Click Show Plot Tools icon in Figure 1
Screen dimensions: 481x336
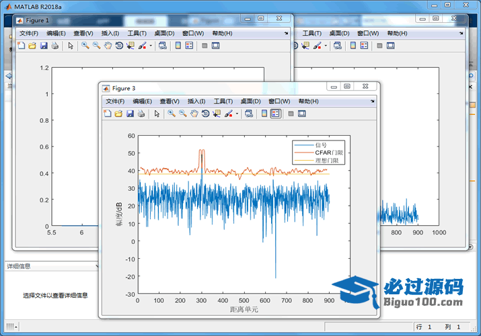tap(216, 46)
